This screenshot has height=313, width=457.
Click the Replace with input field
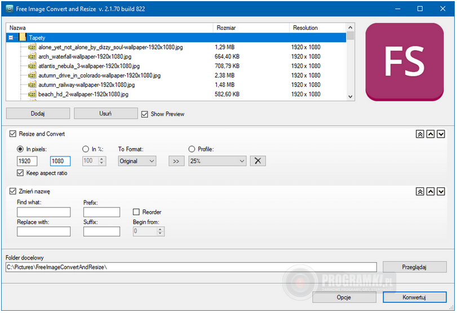(44, 232)
